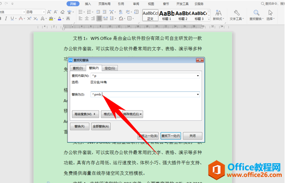Screen dimensions: 285x183
Task: Click the bulleted list icon
Action: click(x=81, y=12)
